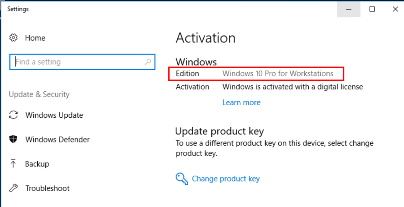
Task: Click the Change product key link
Action: point(226,179)
